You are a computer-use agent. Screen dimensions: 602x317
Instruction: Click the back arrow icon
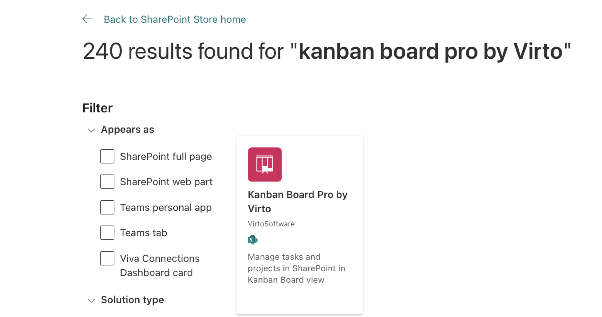point(87,19)
